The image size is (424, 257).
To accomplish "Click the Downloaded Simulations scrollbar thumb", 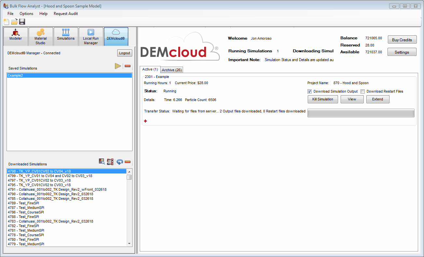I will [129, 177].
